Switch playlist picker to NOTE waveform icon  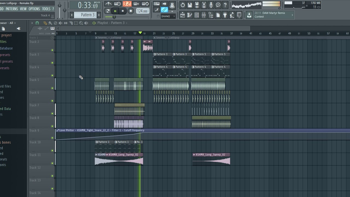(40, 28)
